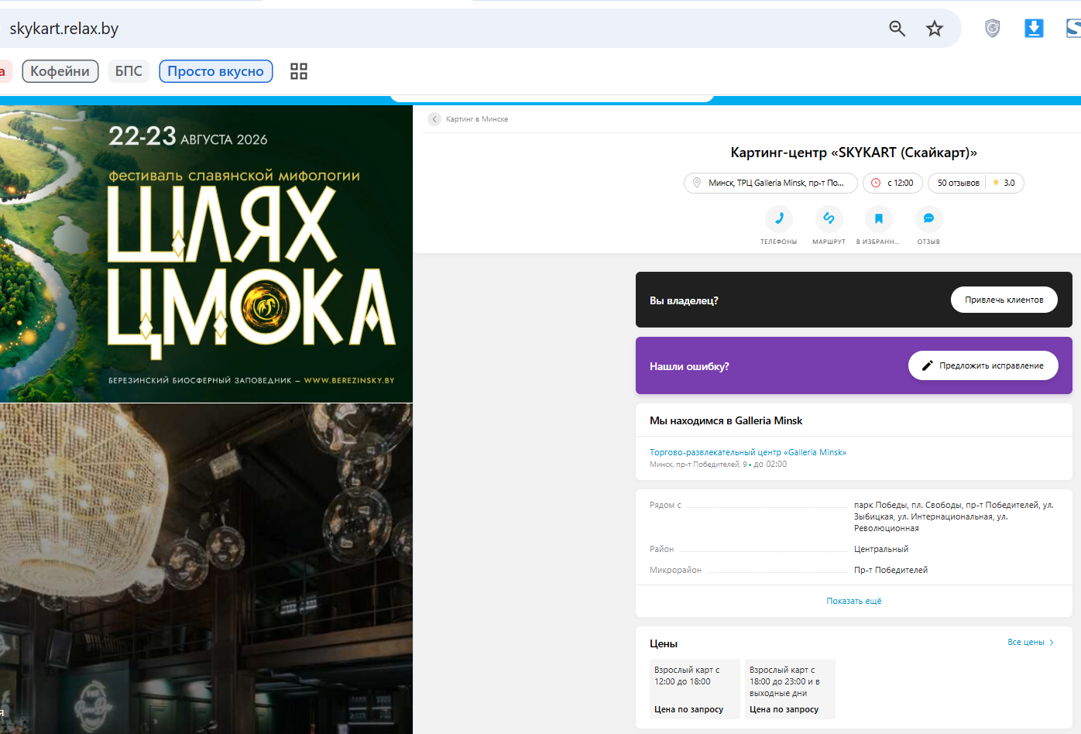Viewport: 1081px width, 734px height.
Task: Click the Предложить исправление button
Action: click(983, 365)
